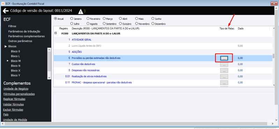Select Bloco 0 in the sidebar
This screenshot has width=279, height=129.
[15, 51]
